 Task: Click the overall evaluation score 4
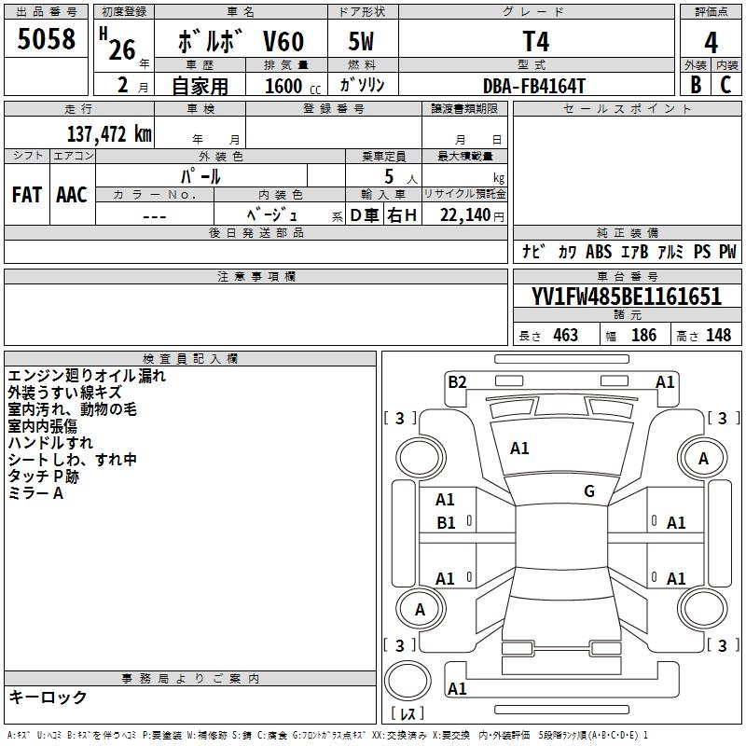(x=711, y=42)
